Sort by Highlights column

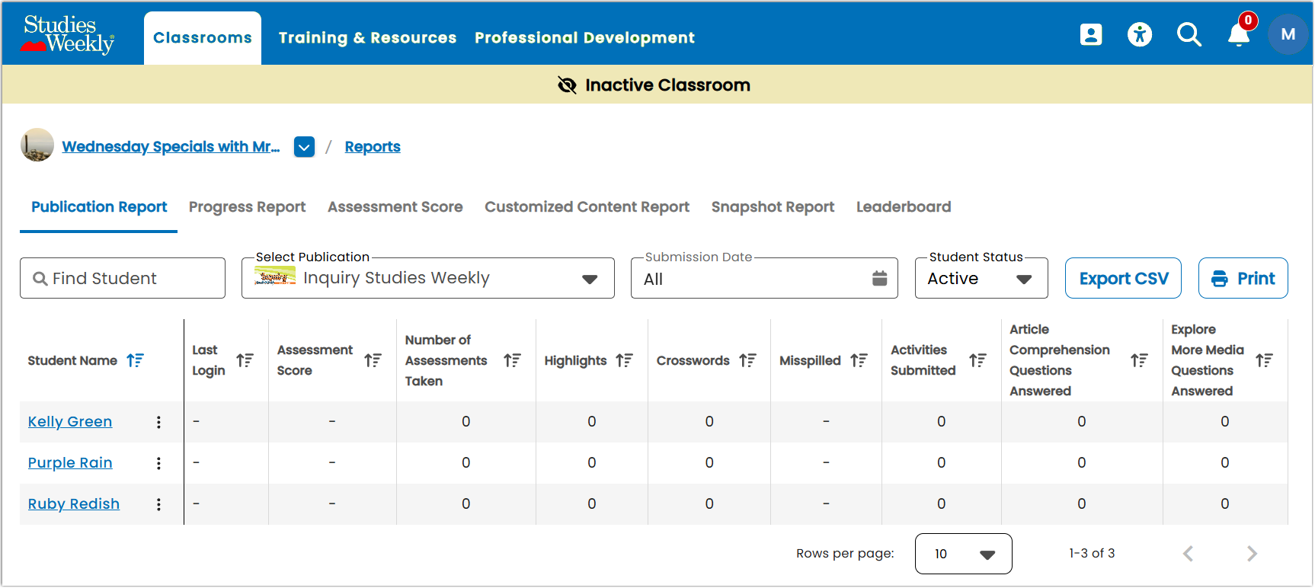pos(624,360)
